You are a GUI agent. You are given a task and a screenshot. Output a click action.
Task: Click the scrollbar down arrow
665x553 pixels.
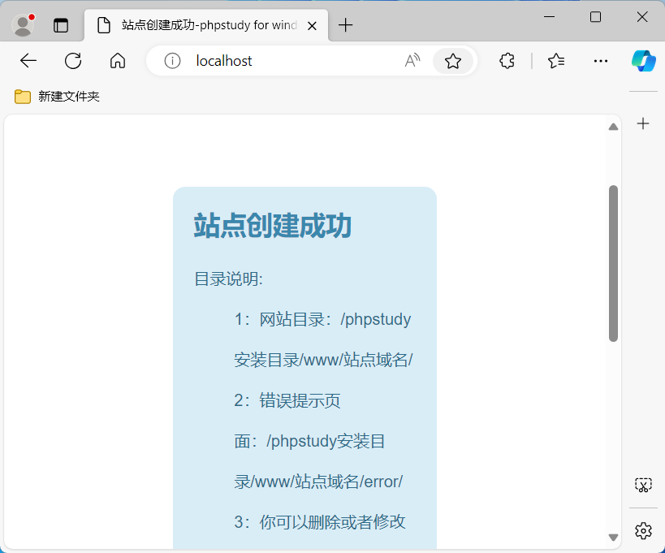click(x=613, y=538)
